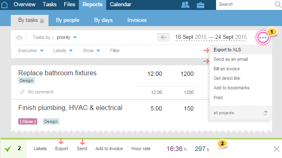Click Labels in the bottom bar
The image size is (282, 158).
coord(40,148)
